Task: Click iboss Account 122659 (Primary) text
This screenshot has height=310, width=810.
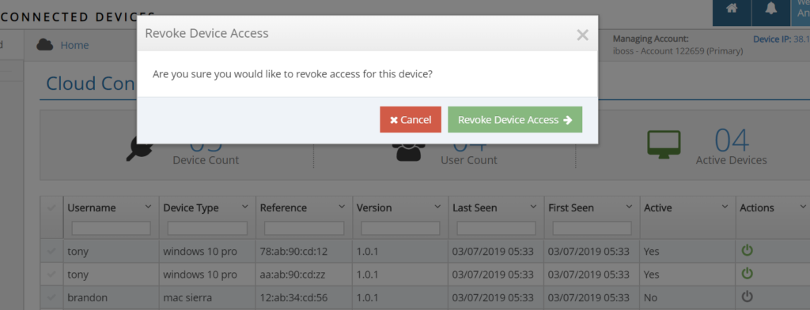Action: 678,51
